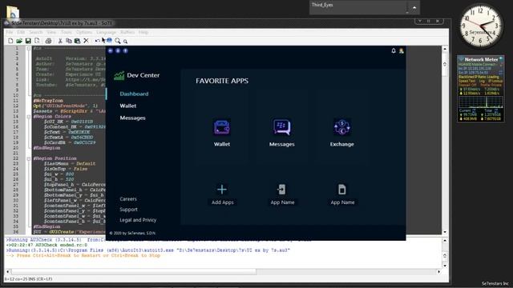Click the Undo arrow icon

[97, 41]
